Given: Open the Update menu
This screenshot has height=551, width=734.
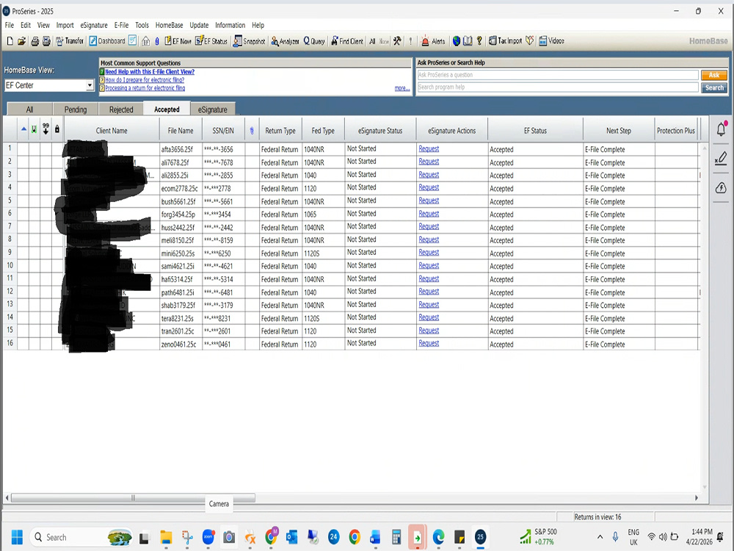Looking at the screenshot, I should coord(199,25).
